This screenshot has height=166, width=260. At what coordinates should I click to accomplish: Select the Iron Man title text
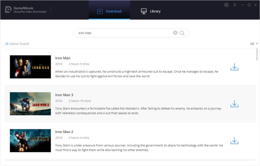point(63,58)
